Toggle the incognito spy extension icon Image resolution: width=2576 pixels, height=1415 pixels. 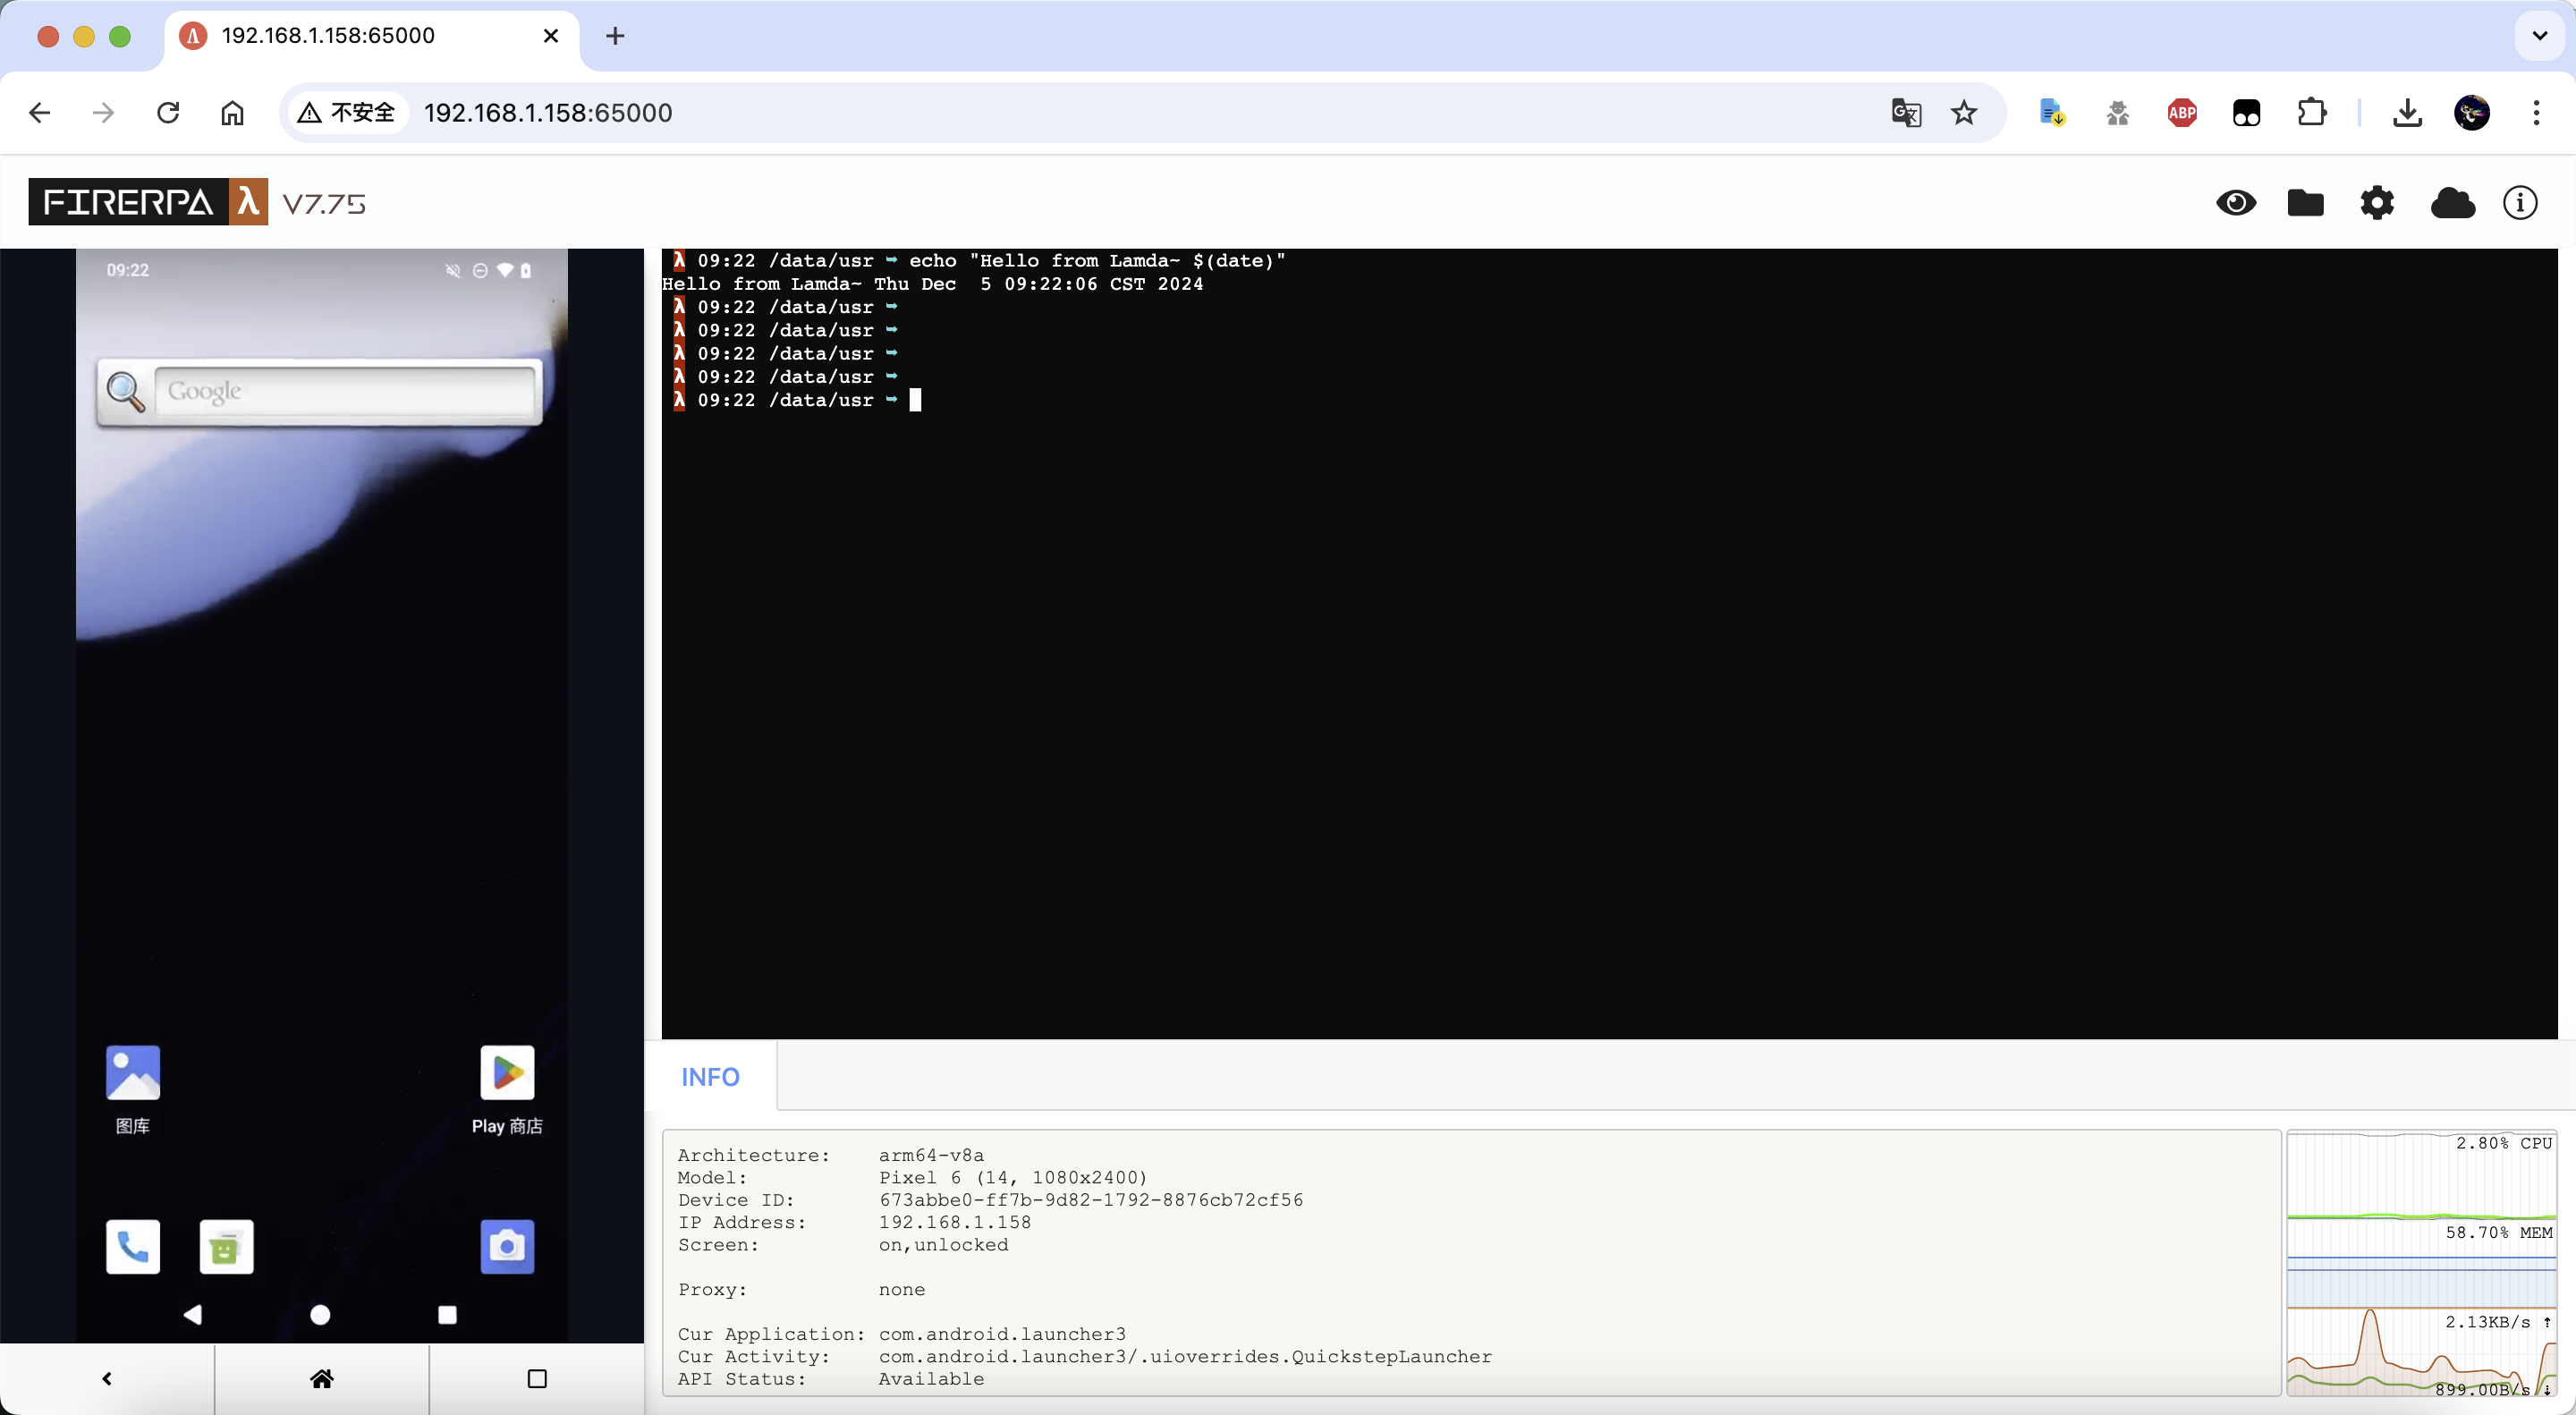pos(2117,112)
